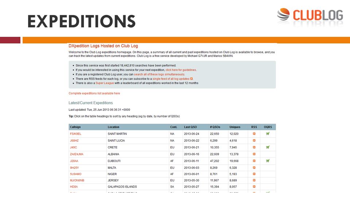350x197 pixels.
Task: Click the '47,202' QSO count
Action: (x=214, y=161)
